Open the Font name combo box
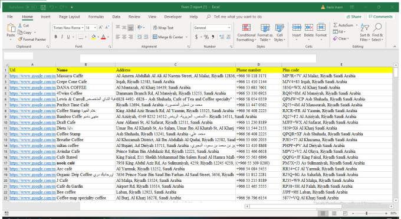Viewport: 401px width, 219px height. coord(68,28)
